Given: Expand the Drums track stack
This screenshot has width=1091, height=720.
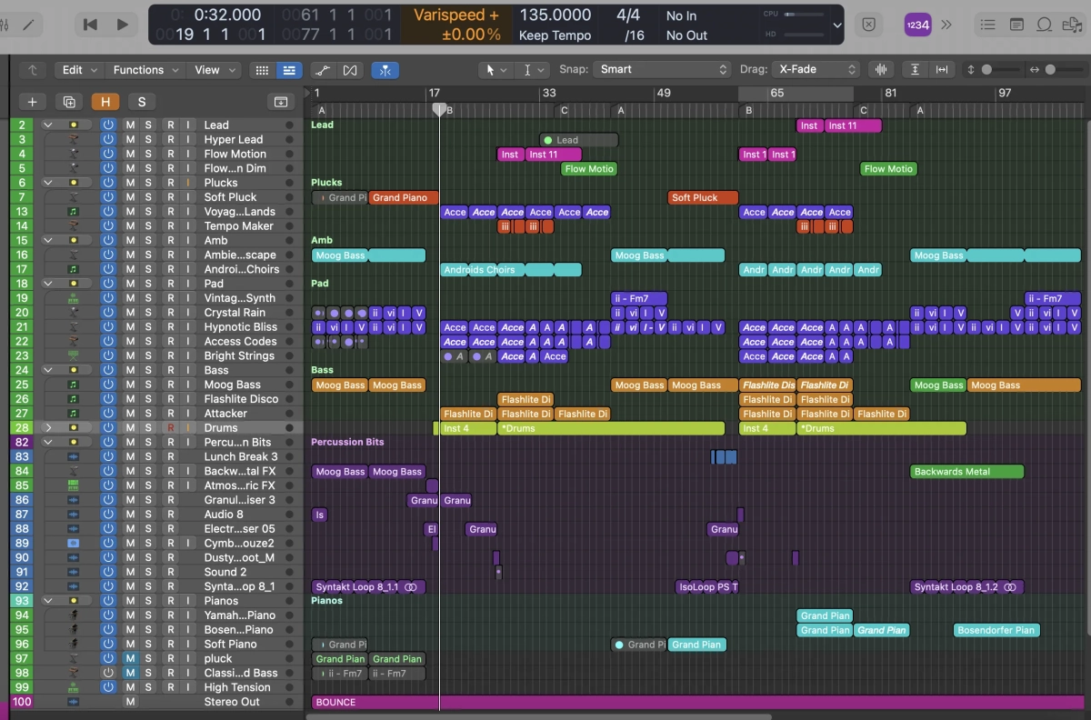Looking at the screenshot, I should point(48,428).
